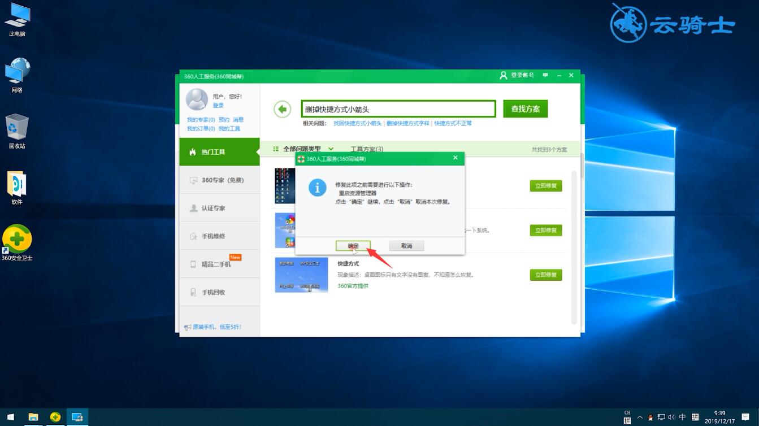Click the solutions list scrollbar
Viewport: 759px width, 426px height.
coord(574,249)
